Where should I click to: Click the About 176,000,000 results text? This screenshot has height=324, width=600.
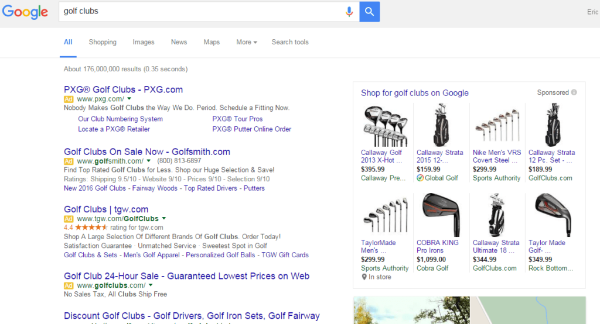pos(125,69)
